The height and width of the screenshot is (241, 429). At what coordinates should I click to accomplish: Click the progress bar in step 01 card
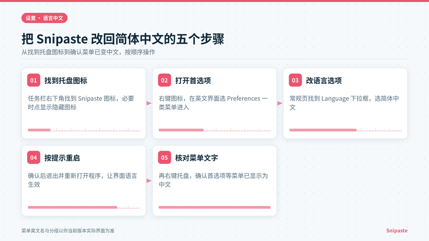coord(84,130)
